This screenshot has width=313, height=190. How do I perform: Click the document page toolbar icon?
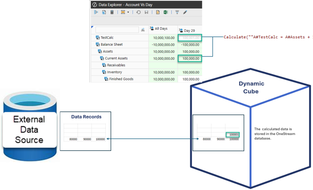158,13
